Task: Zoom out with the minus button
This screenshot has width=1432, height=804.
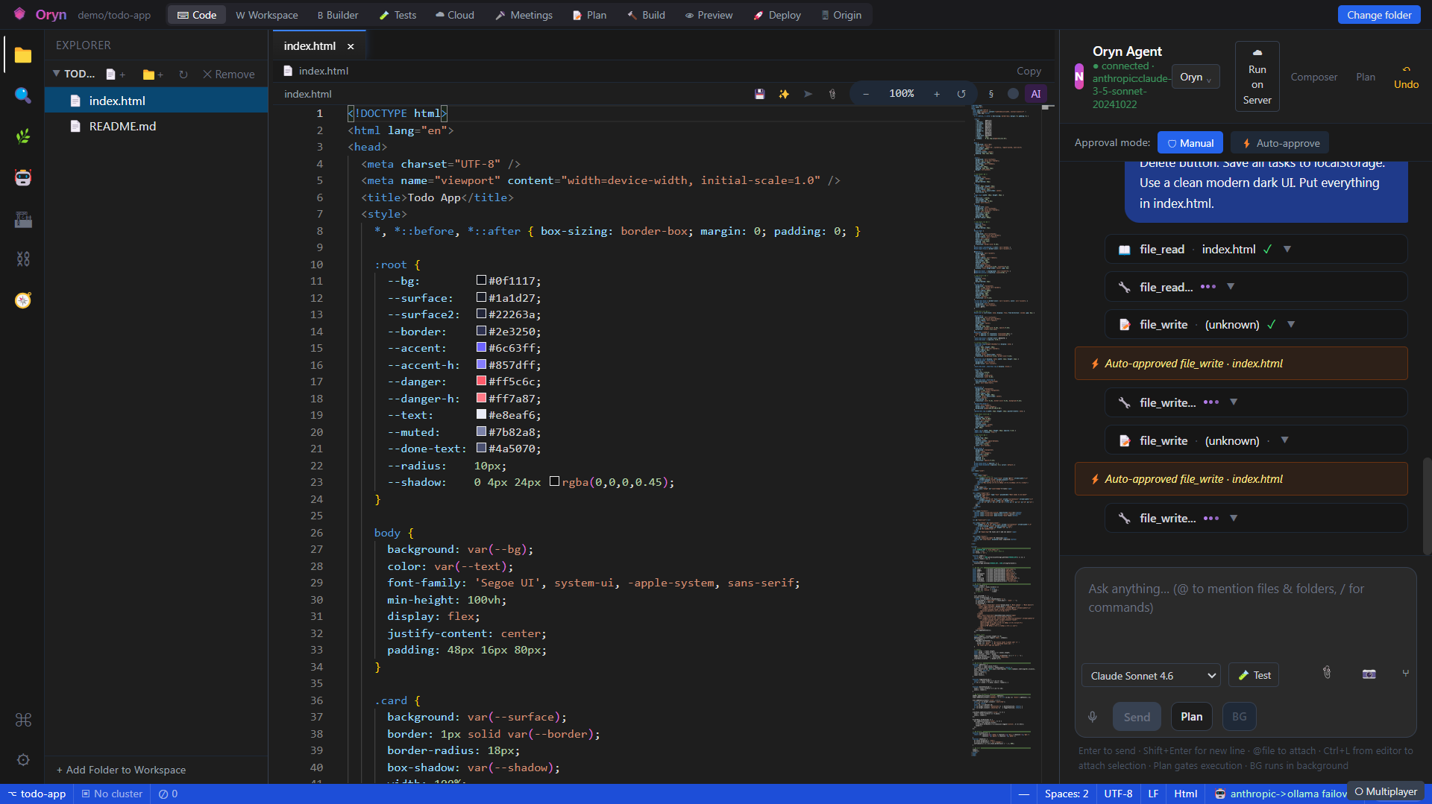Action: coord(866,94)
